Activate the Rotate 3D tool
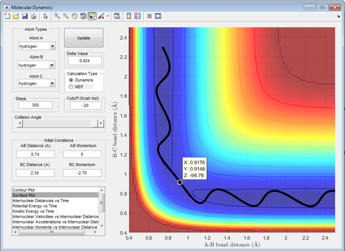Viewport: 345px width, 251px height. pyautogui.click(x=83, y=16)
